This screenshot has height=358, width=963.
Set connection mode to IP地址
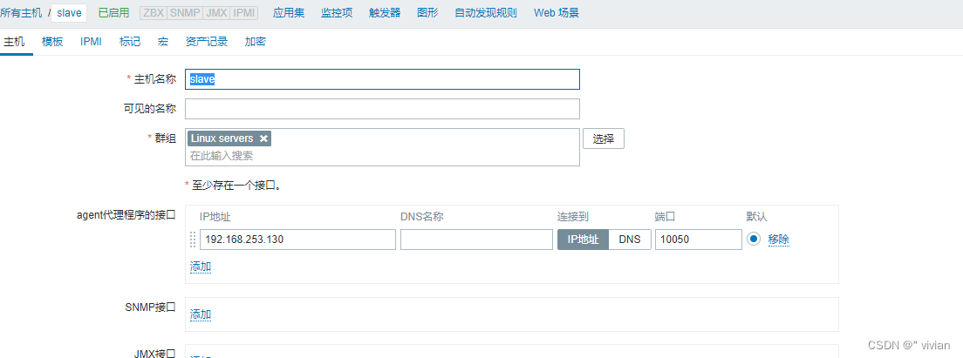tap(583, 240)
